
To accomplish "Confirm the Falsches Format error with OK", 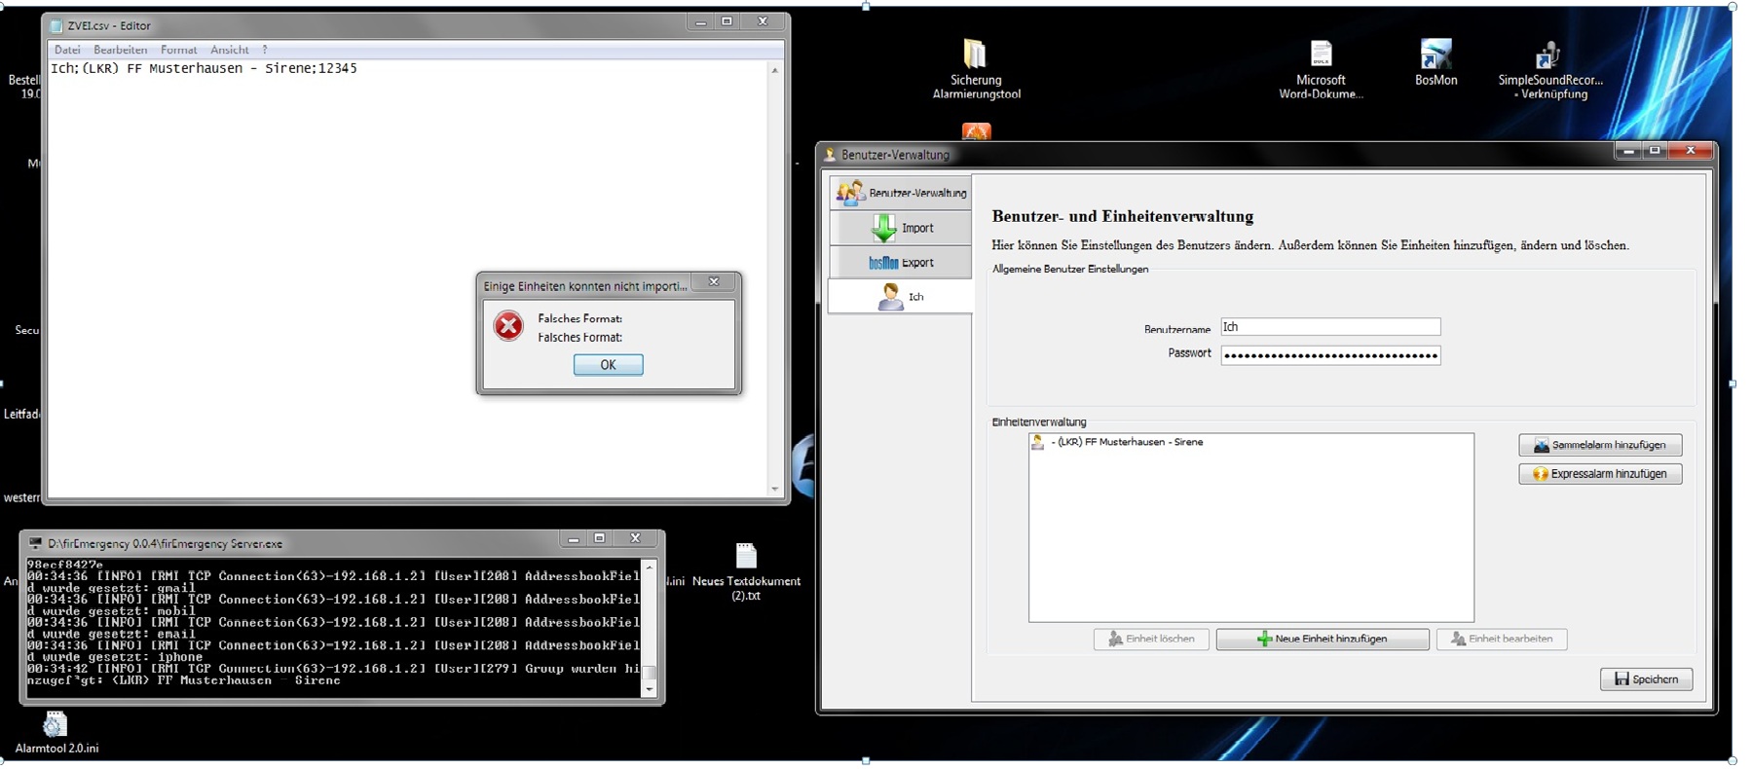I will point(608,365).
